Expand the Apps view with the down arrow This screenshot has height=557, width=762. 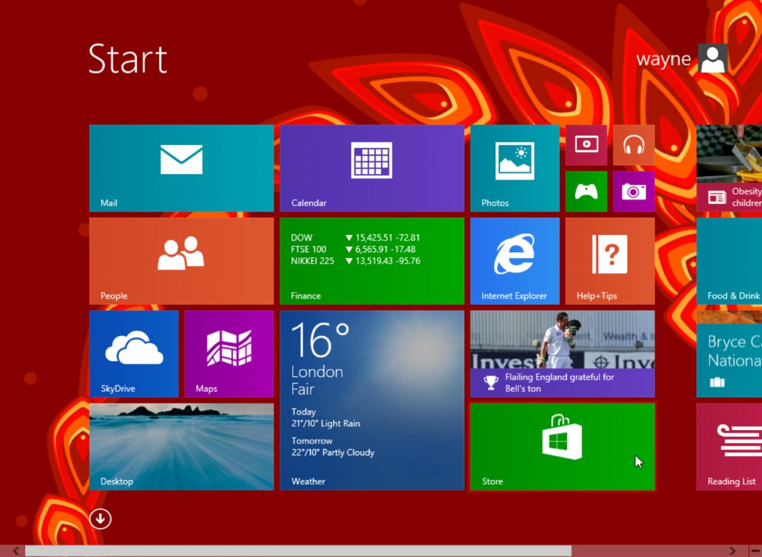point(100,519)
